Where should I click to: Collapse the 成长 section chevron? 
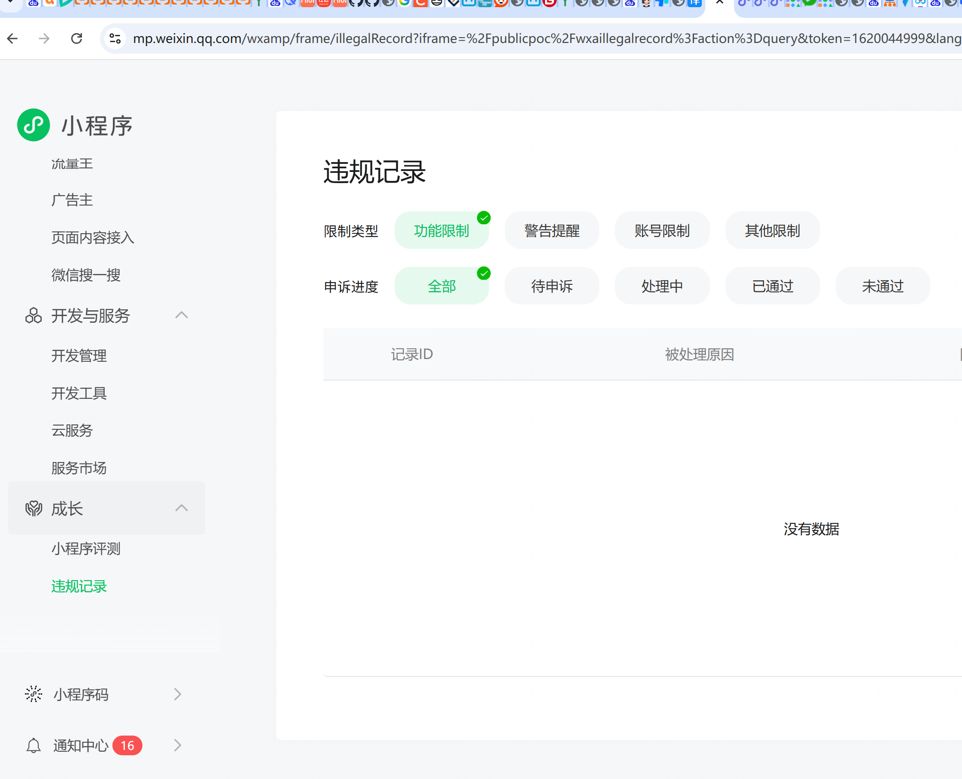pos(181,508)
